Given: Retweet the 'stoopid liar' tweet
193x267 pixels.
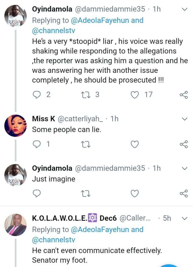Looking at the screenshot, I should tap(86, 95).
